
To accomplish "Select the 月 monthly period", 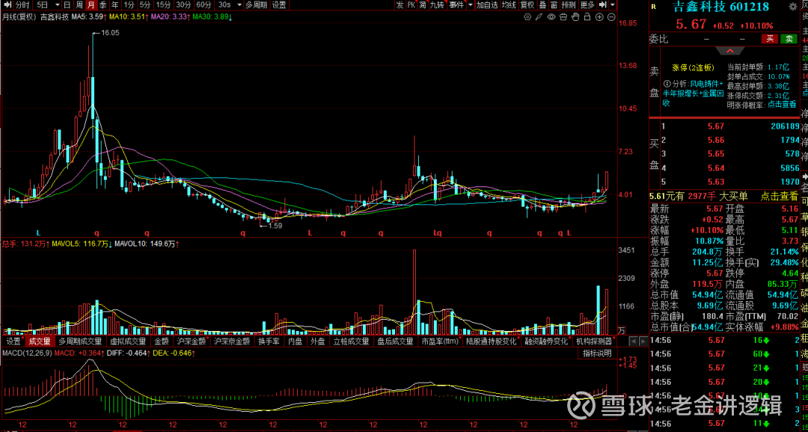I will coord(91,5).
